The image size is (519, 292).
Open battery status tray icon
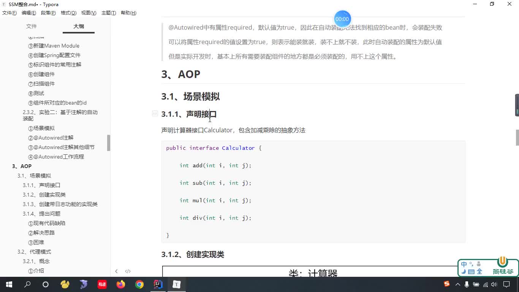tap(476, 284)
